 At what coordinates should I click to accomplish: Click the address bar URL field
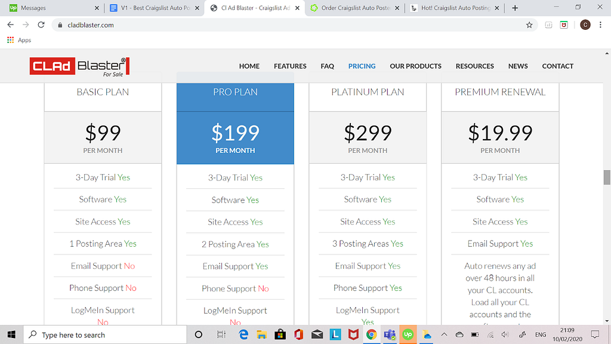pos(294,25)
